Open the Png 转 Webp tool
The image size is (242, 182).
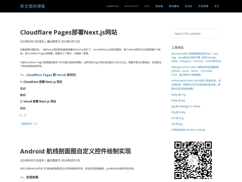[178, 112]
